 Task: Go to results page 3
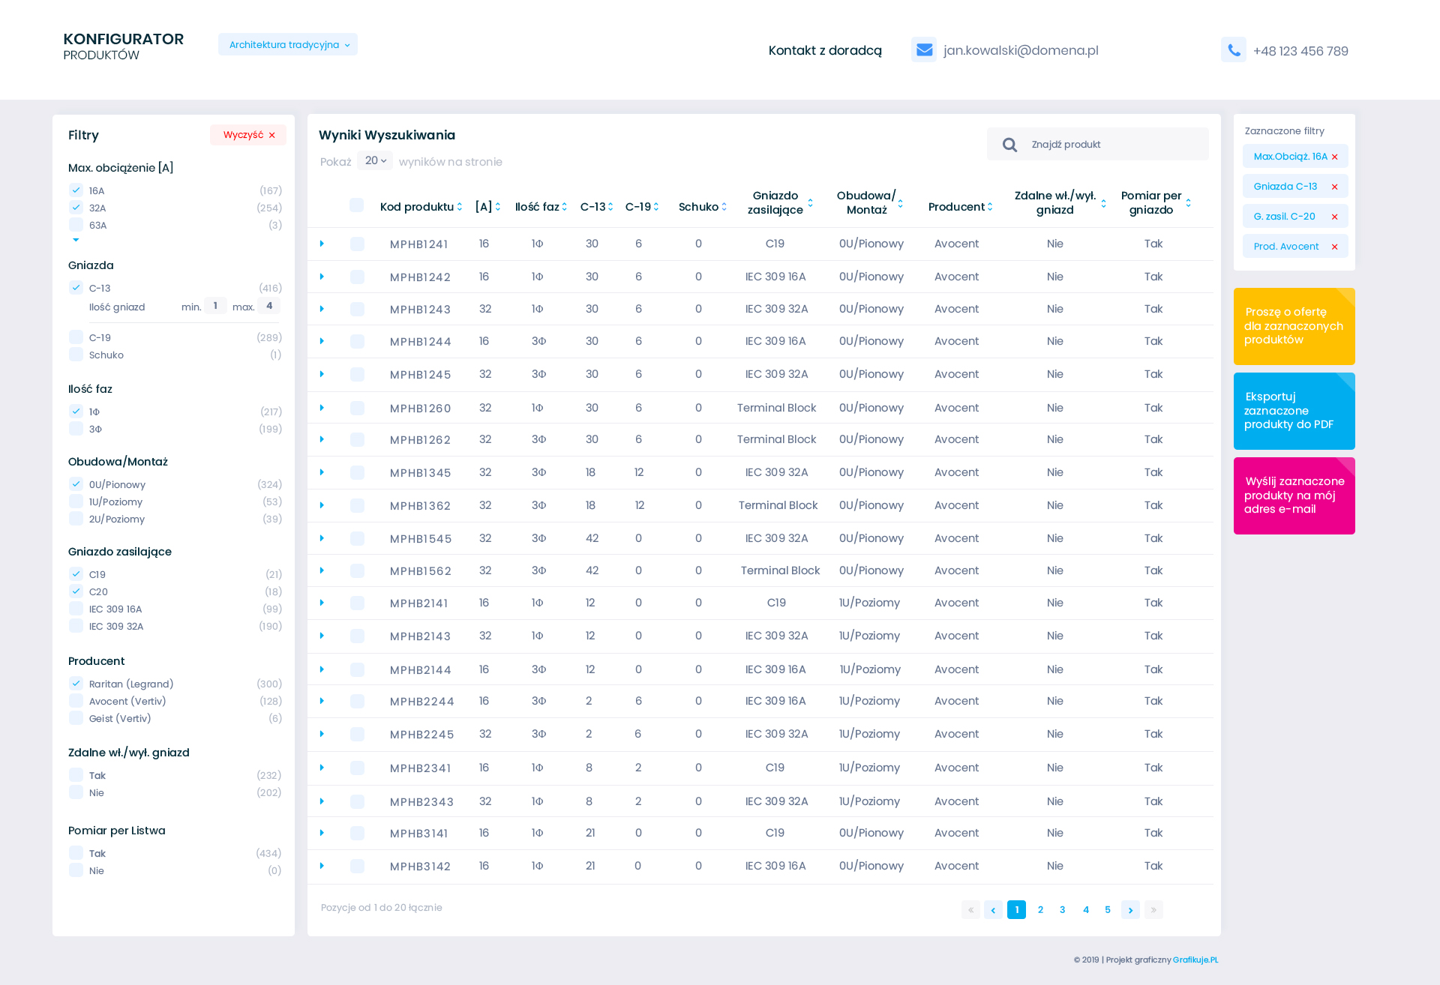[1062, 910]
